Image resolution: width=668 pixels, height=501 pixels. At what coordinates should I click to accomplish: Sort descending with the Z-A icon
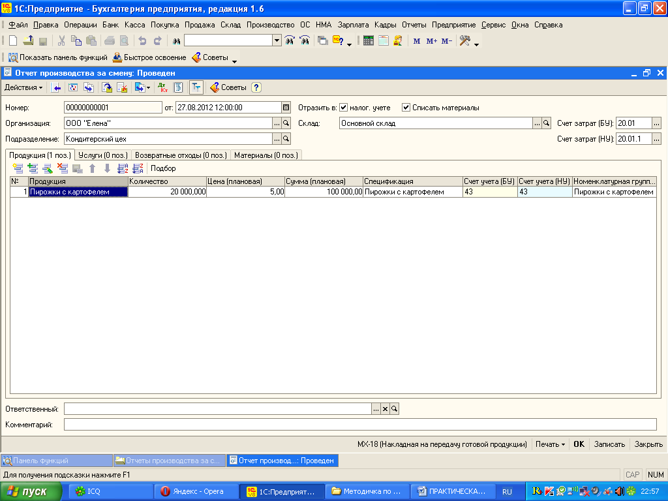[x=138, y=168]
